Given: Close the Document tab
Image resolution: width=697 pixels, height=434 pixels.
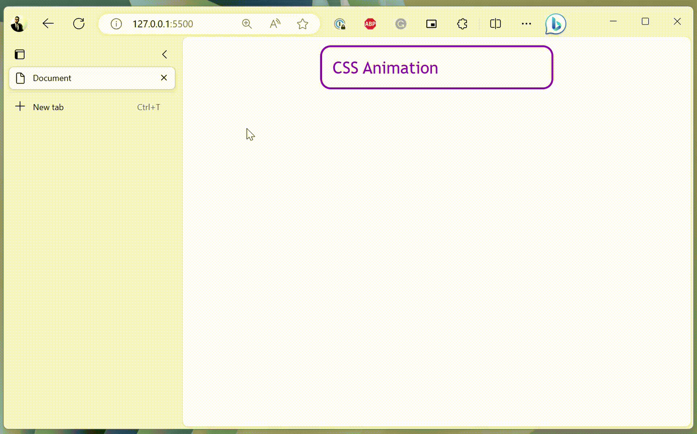Looking at the screenshot, I should click(x=164, y=78).
